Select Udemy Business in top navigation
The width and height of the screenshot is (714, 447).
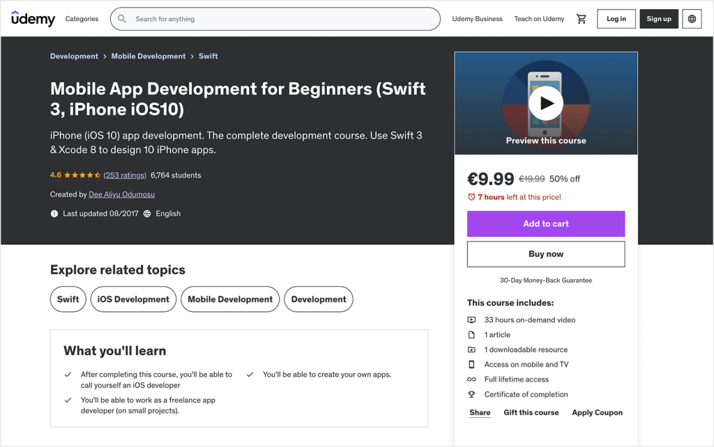[x=477, y=19]
